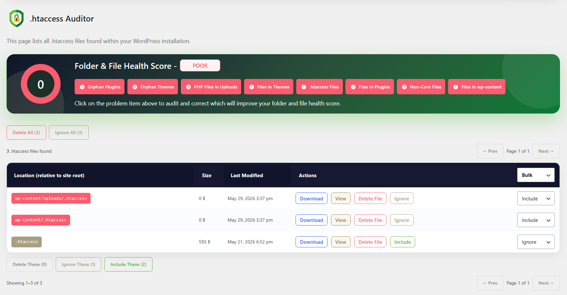Click the top Next pagination button
567x295 pixels.
(546, 151)
